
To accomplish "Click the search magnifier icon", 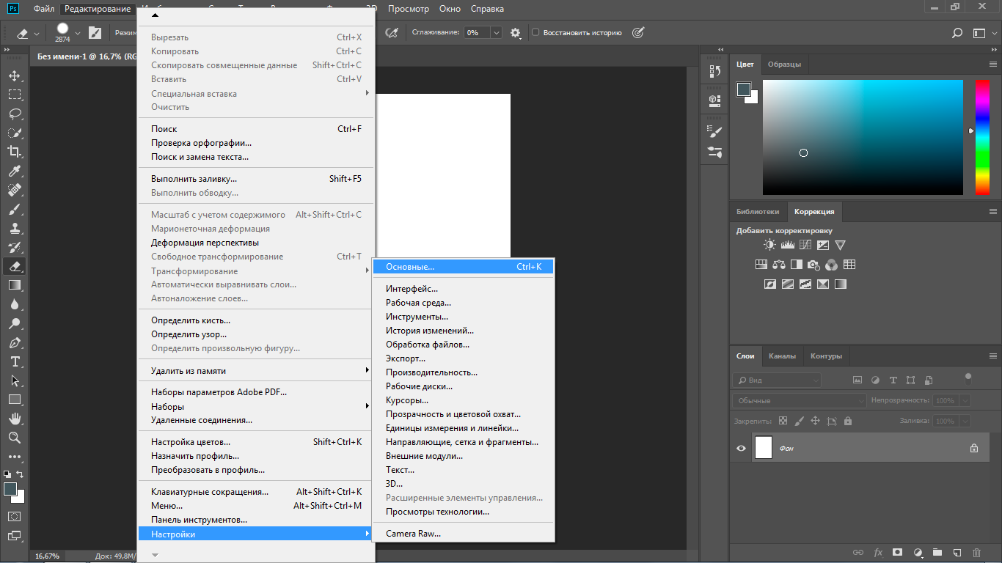I will [957, 33].
